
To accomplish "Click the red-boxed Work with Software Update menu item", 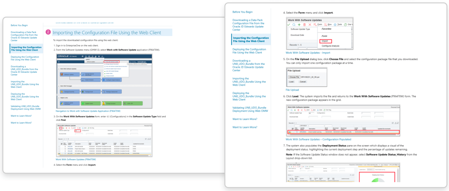I will tap(112, 62).
